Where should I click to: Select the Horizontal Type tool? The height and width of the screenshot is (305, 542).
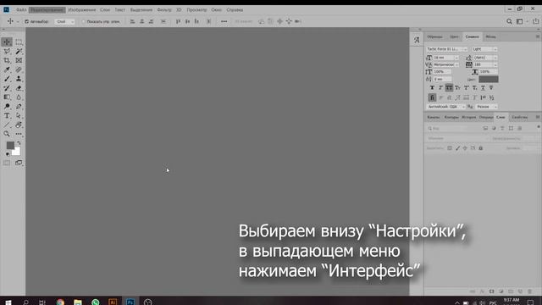[7, 115]
